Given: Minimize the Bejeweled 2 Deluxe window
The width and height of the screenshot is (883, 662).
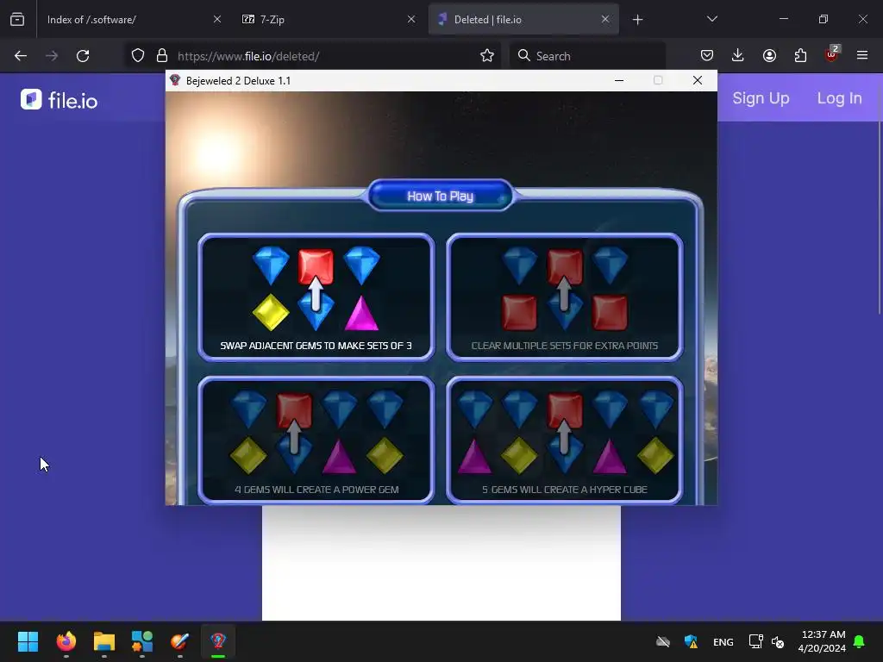Looking at the screenshot, I should (x=619, y=80).
